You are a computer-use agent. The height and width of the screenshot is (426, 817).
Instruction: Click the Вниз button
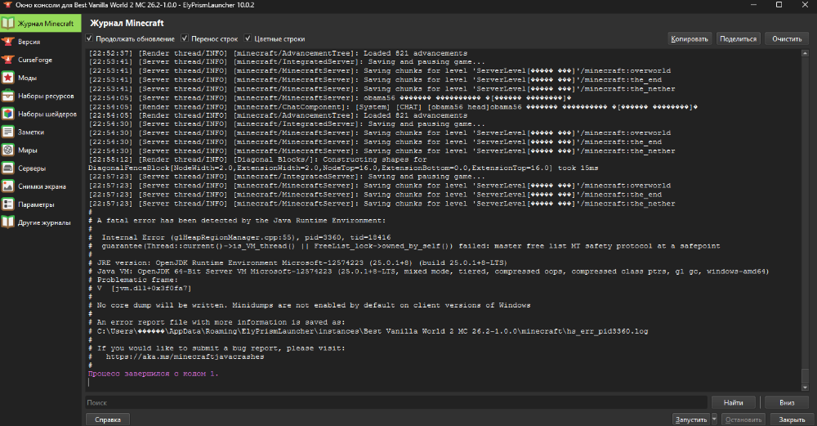pyautogui.click(x=787, y=402)
